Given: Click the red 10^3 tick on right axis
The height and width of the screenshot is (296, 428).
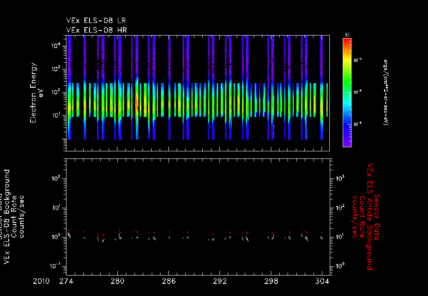Looking at the screenshot, I should (x=340, y=178).
